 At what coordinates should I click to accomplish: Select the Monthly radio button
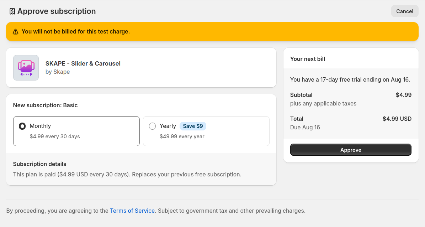22,126
